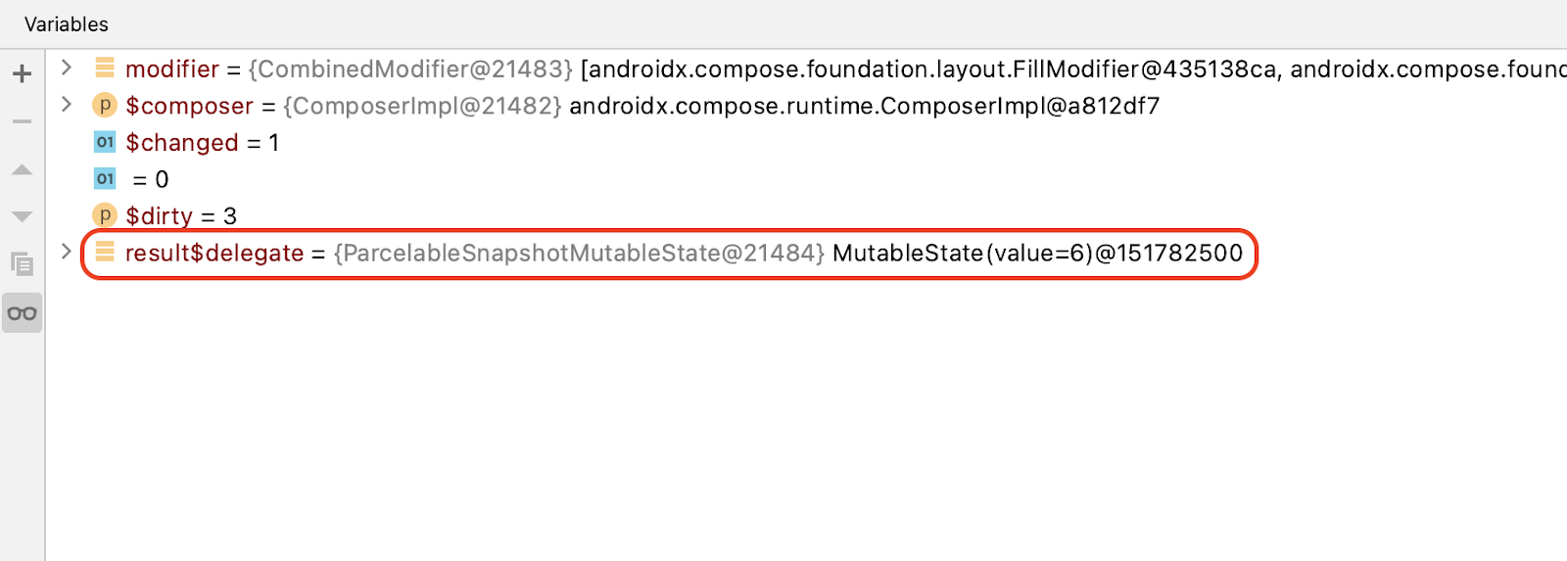Viewport: 1567px width, 561px height.
Task: Click the move watch down arrow
Action: (x=22, y=216)
